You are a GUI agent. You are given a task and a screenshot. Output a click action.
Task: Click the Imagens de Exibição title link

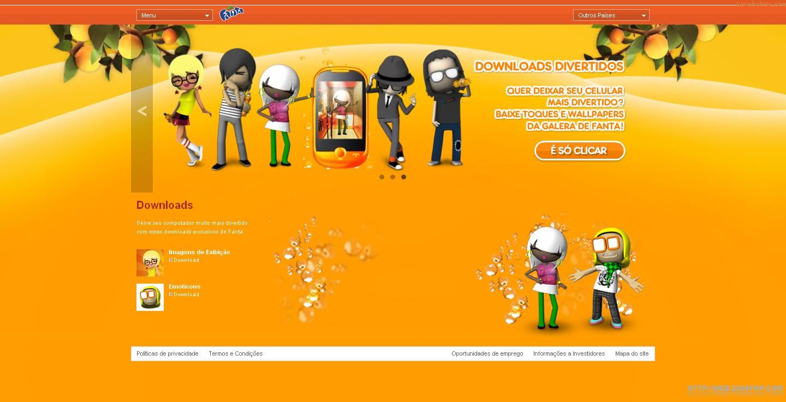point(199,252)
